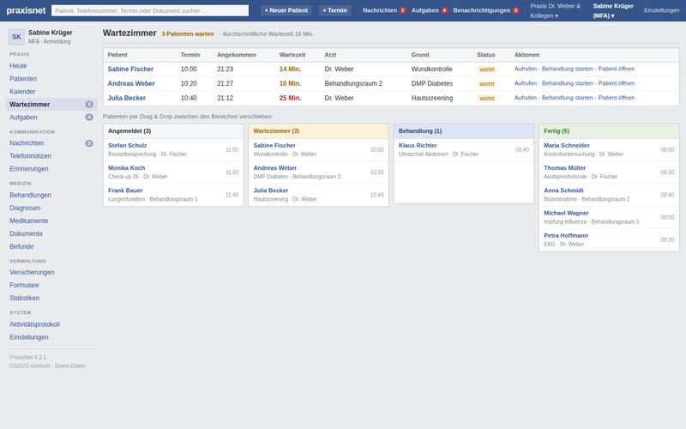Add a new appointment with Termin button
Viewport: 686px width, 429px height.
(334, 10)
